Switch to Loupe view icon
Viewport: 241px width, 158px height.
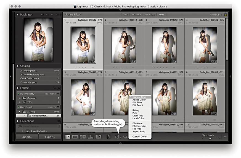tap(75, 137)
